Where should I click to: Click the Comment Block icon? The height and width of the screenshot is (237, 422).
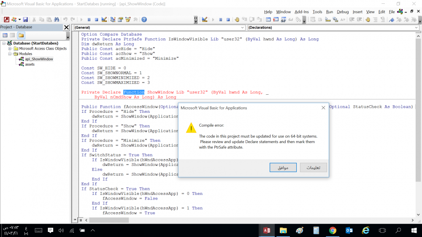[376, 20]
